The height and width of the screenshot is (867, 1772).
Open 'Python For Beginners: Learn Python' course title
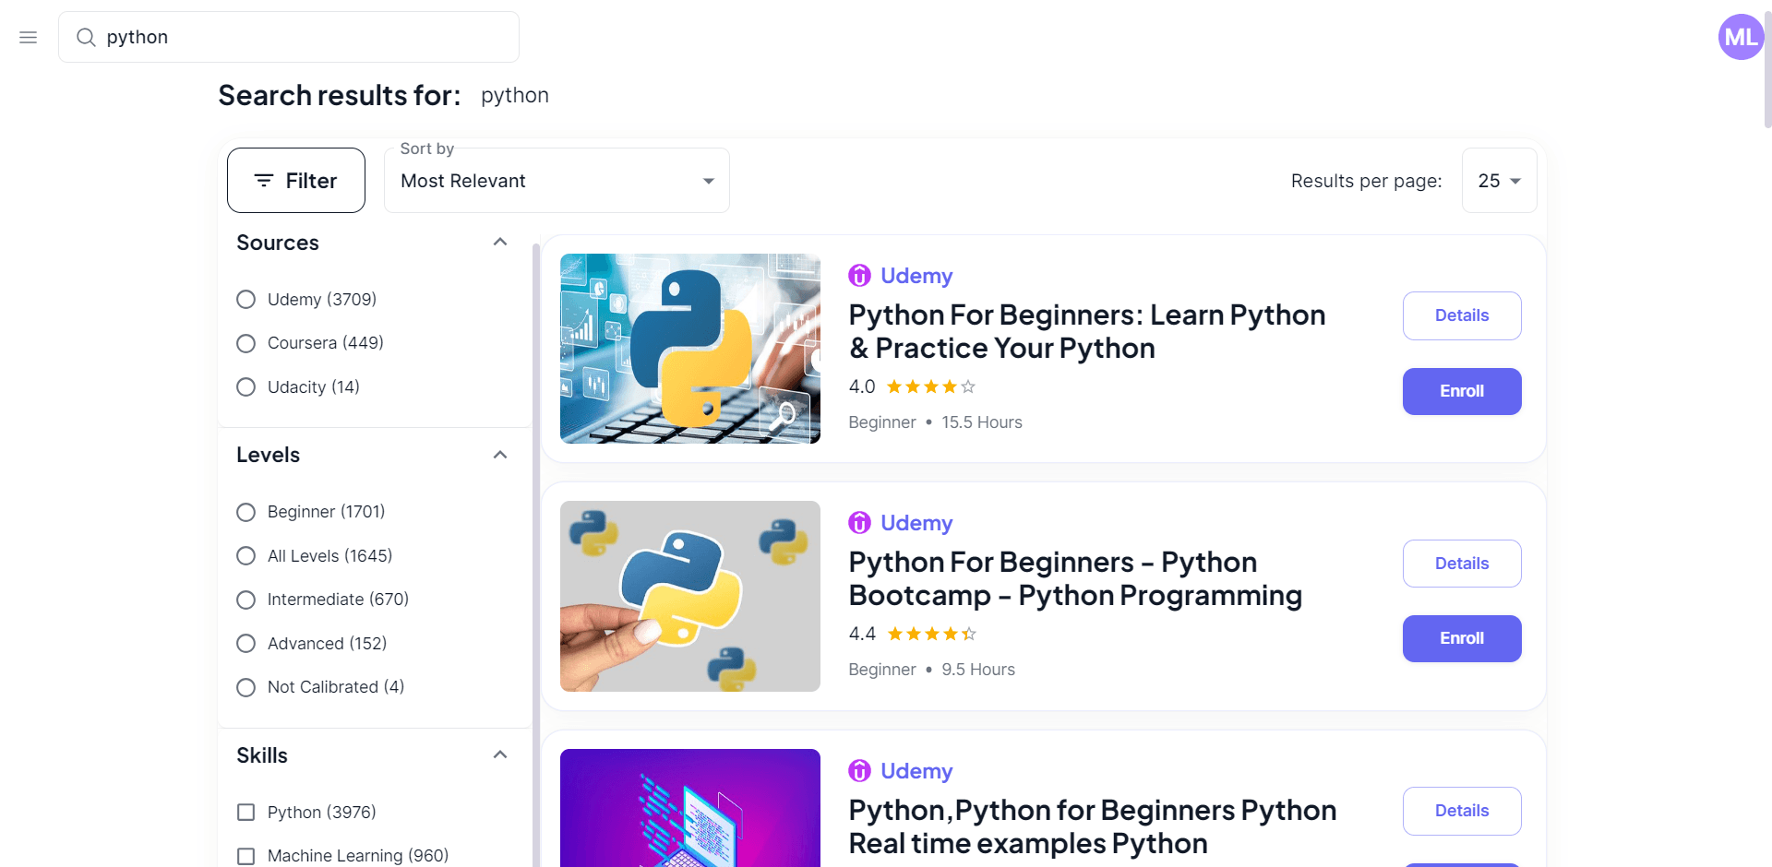click(x=1087, y=332)
